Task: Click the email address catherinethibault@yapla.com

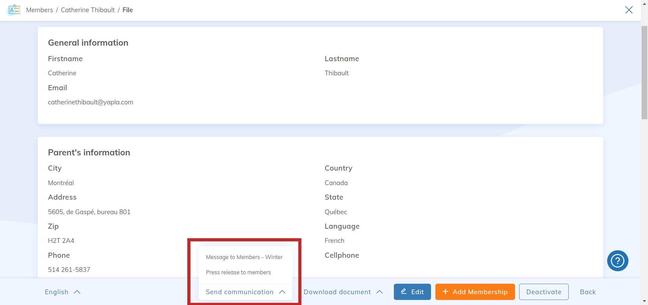Action: (x=90, y=102)
